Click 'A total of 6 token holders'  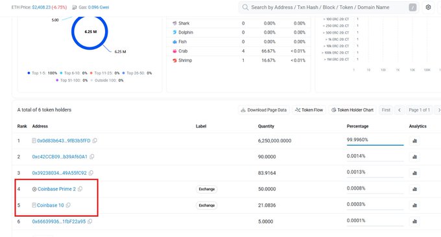(x=44, y=110)
